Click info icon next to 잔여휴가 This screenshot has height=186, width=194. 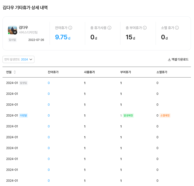click(70, 28)
